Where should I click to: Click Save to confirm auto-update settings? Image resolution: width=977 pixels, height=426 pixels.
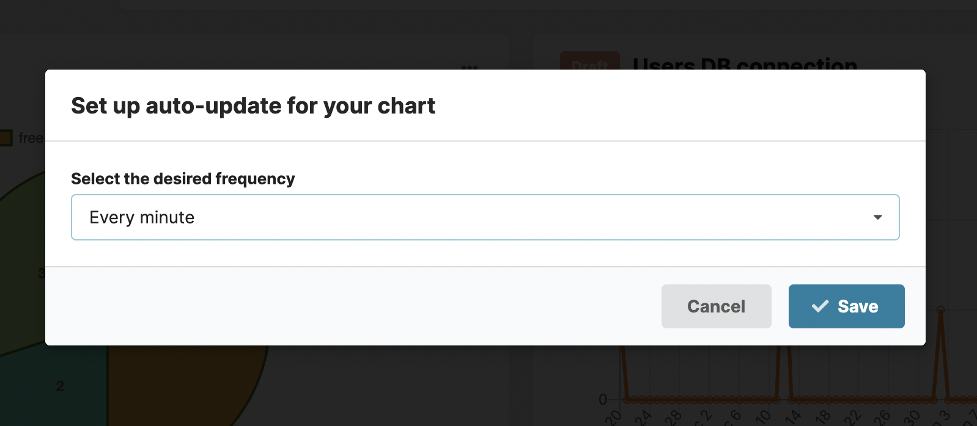point(847,306)
